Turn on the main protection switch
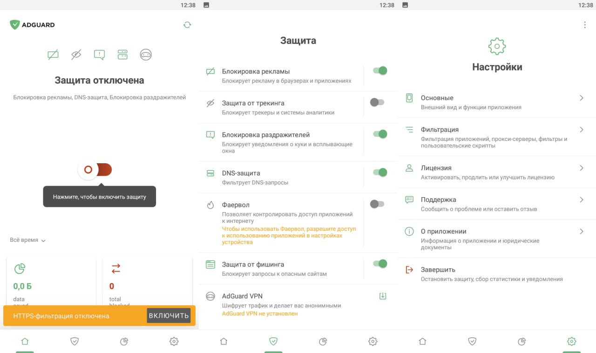 tap(95, 170)
